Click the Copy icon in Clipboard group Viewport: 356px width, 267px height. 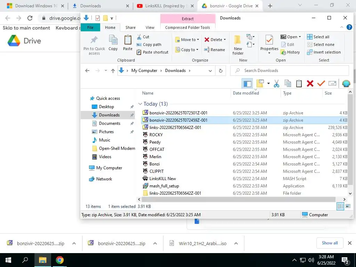113,40
